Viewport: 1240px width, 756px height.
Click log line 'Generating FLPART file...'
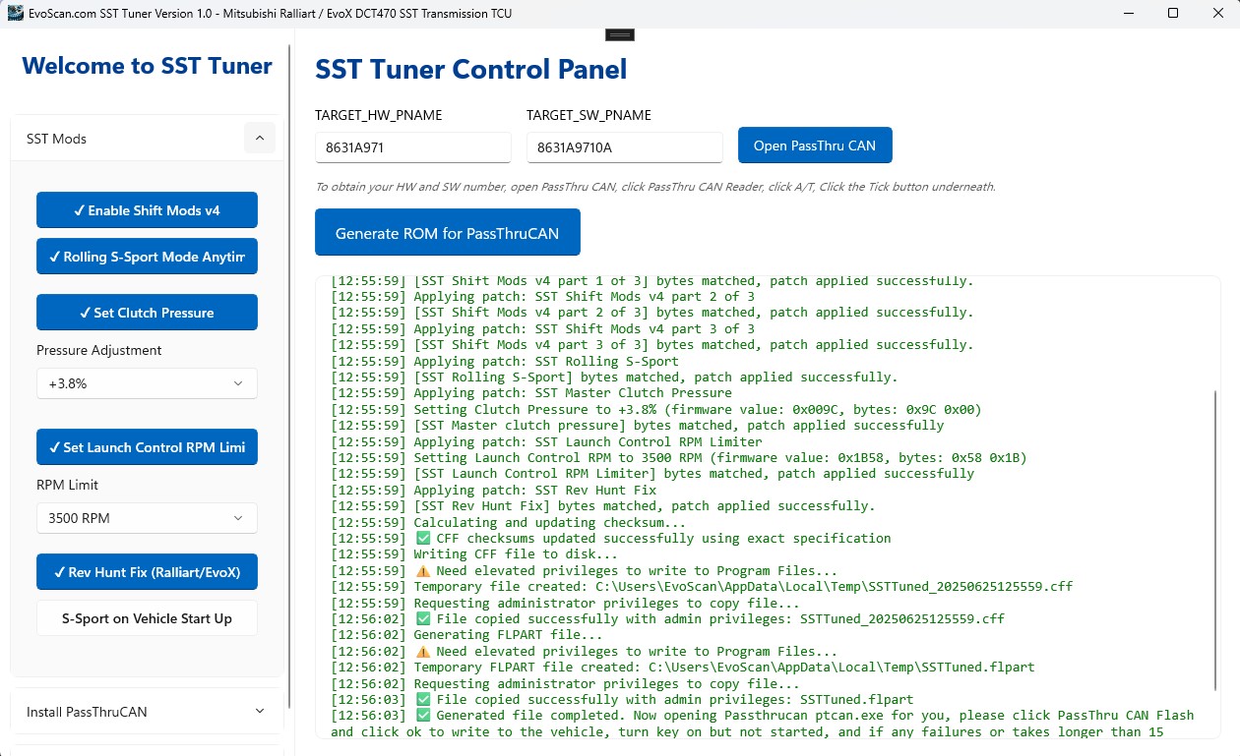466,635
